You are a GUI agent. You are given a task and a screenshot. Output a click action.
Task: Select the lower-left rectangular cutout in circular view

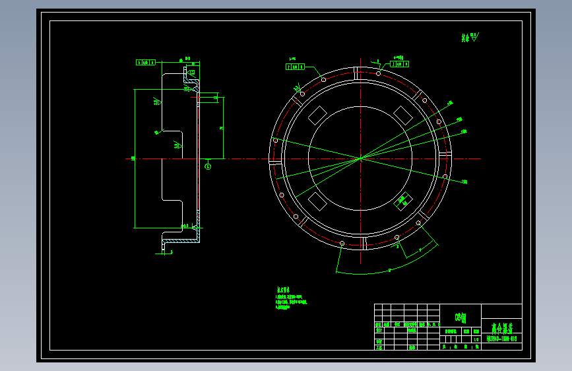[317, 201]
